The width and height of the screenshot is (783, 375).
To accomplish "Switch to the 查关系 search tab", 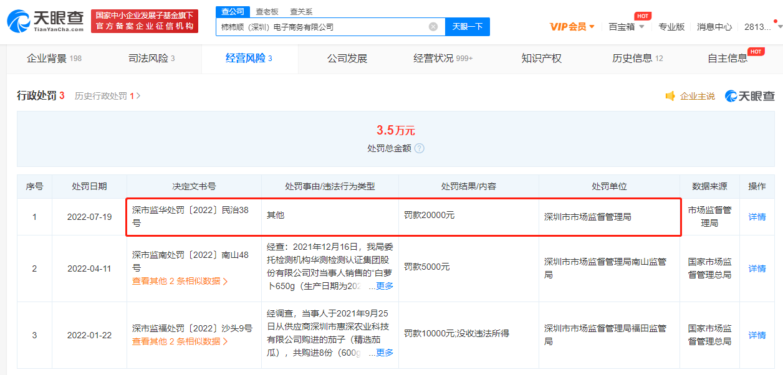I will (301, 11).
